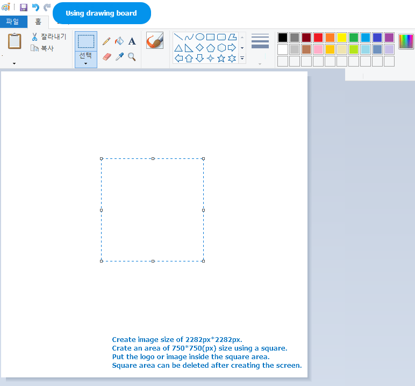
Task: Click the Undo arrow in title bar
Action: point(35,8)
